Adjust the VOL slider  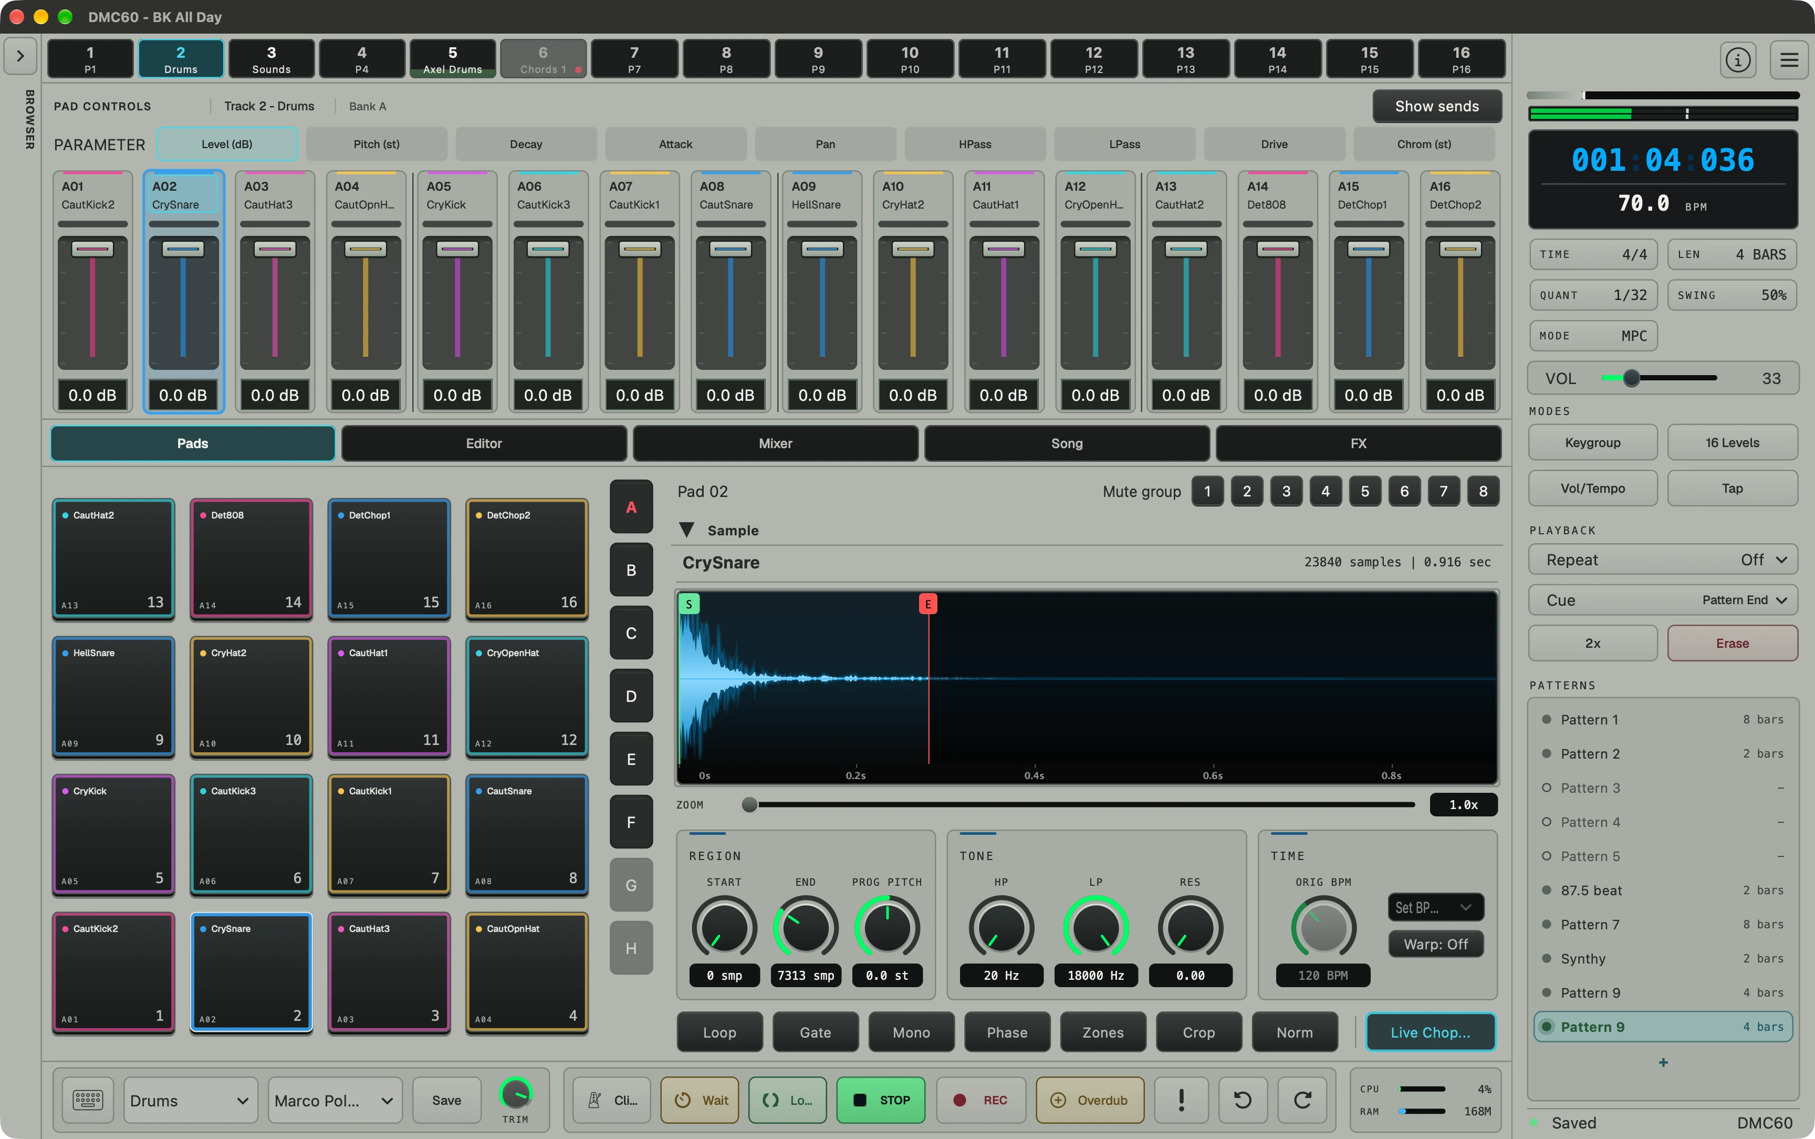[1659, 377]
